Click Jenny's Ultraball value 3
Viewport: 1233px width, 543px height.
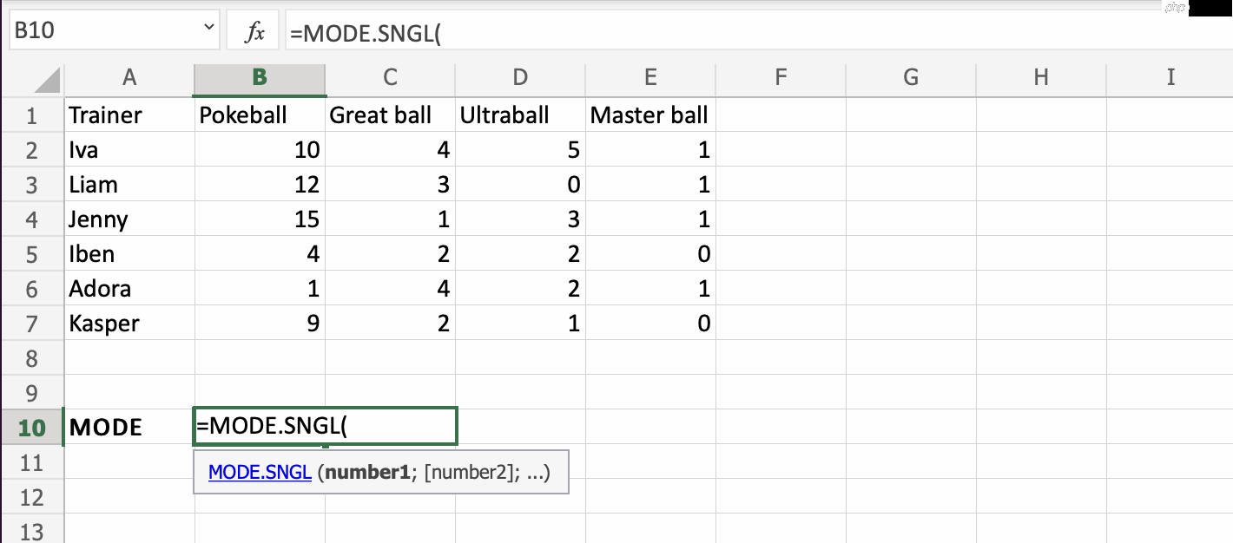coord(520,219)
